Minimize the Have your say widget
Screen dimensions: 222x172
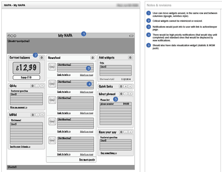coord(126,132)
